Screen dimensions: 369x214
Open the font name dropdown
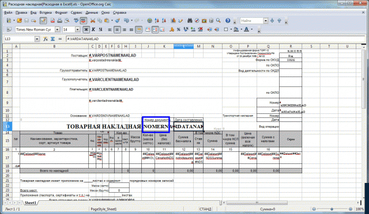[57, 29]
